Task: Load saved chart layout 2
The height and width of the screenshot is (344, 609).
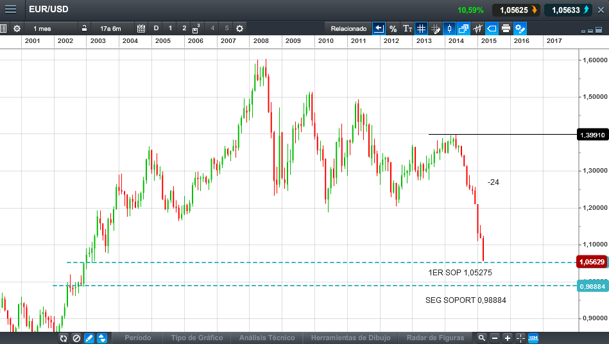Action: (x=184, y=28)
